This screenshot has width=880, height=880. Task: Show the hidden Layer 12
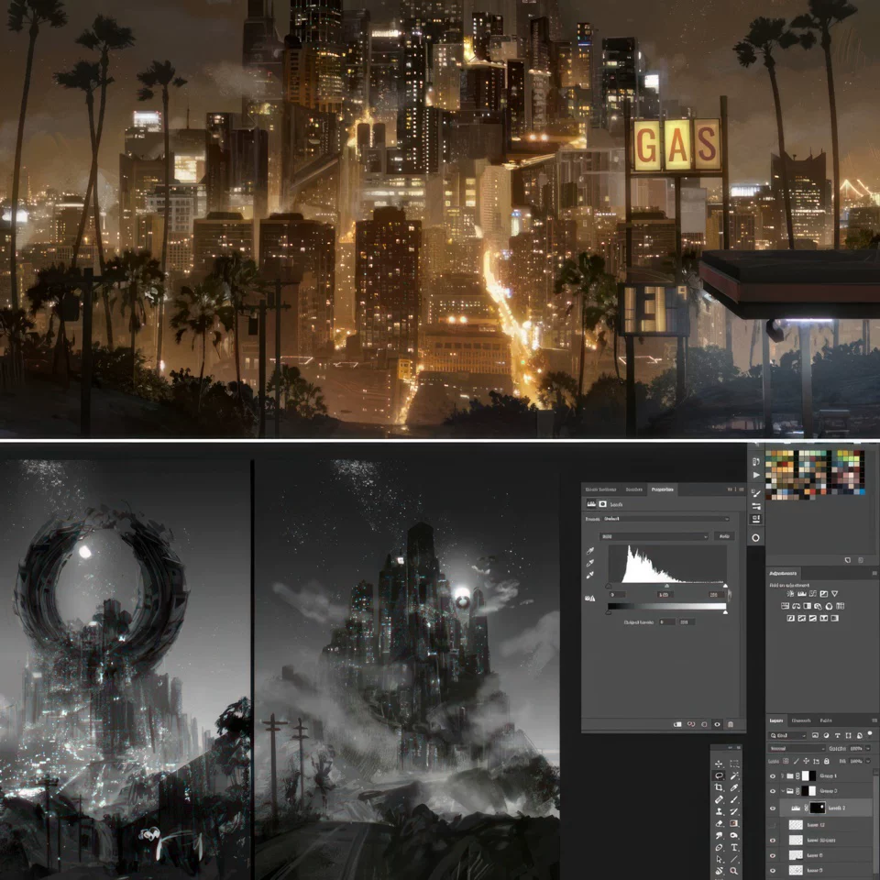(x=772, y=825)
